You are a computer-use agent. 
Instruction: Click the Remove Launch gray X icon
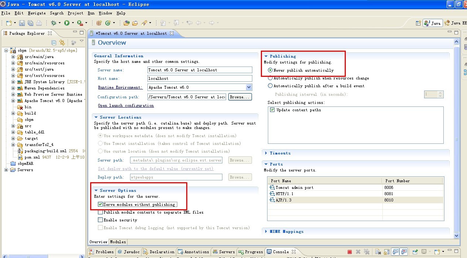point(358,252)
